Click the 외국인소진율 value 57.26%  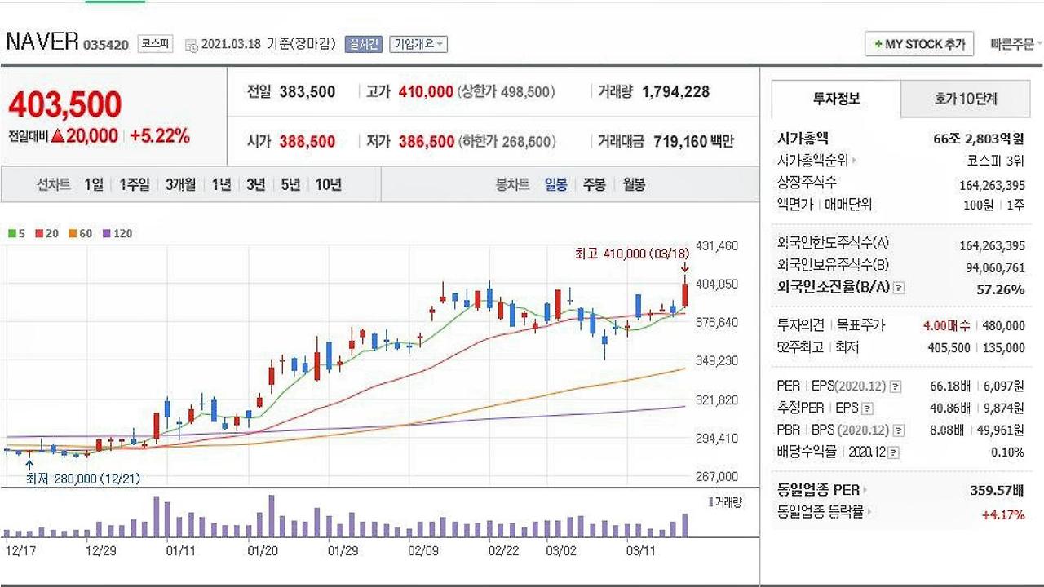click(x=1001, y=289)
